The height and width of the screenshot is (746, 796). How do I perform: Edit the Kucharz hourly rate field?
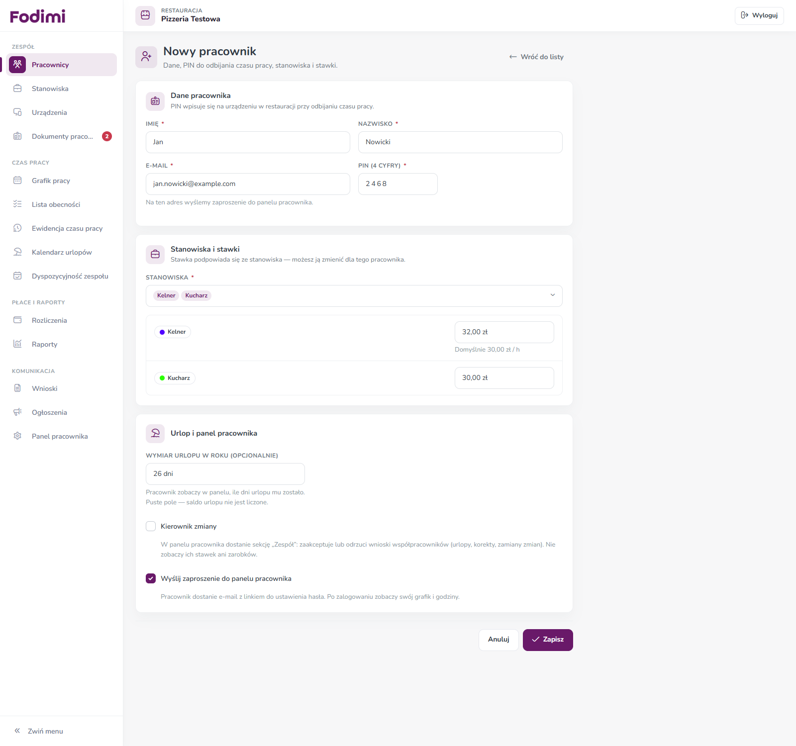click(x=504, y=378)
